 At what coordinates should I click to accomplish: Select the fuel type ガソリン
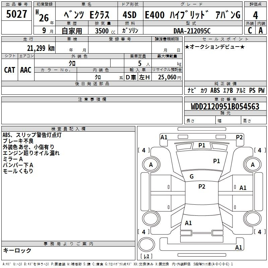click(130, 30)
